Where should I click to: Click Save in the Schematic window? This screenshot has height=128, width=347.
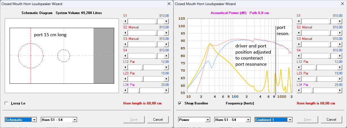point(134,120)
